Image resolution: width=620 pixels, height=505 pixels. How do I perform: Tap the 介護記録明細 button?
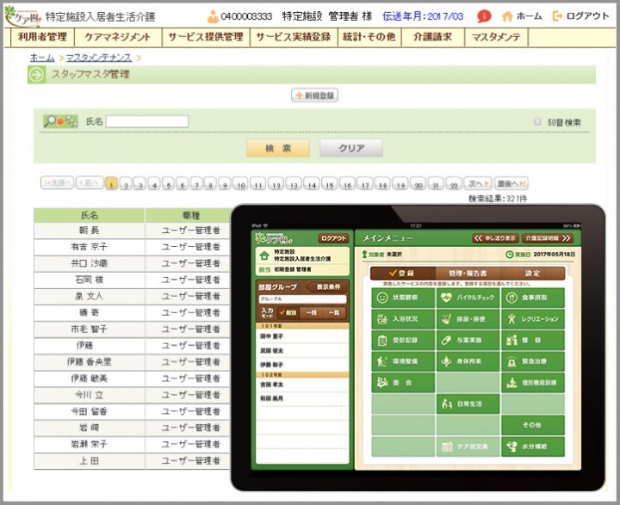point(548,238)
